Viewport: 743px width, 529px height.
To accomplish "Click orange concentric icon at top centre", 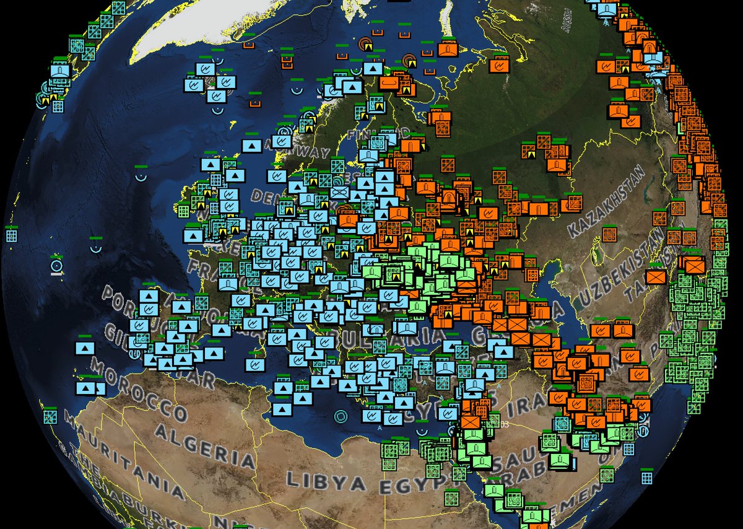I will [366, 45].
